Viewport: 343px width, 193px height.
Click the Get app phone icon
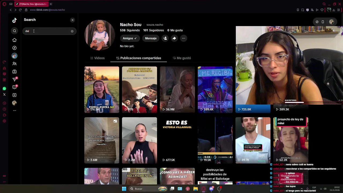pyautogui.click(x=323, y=22)
